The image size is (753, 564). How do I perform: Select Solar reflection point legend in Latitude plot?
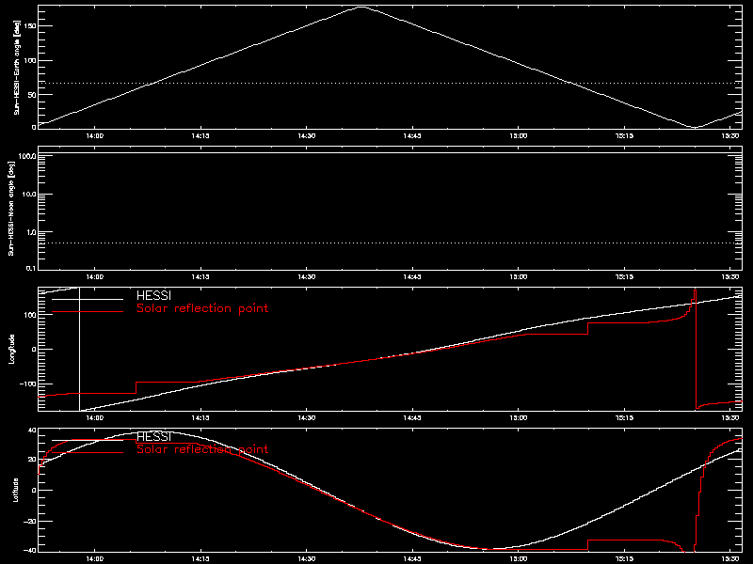pyautogui.click(x=202, y=449)
